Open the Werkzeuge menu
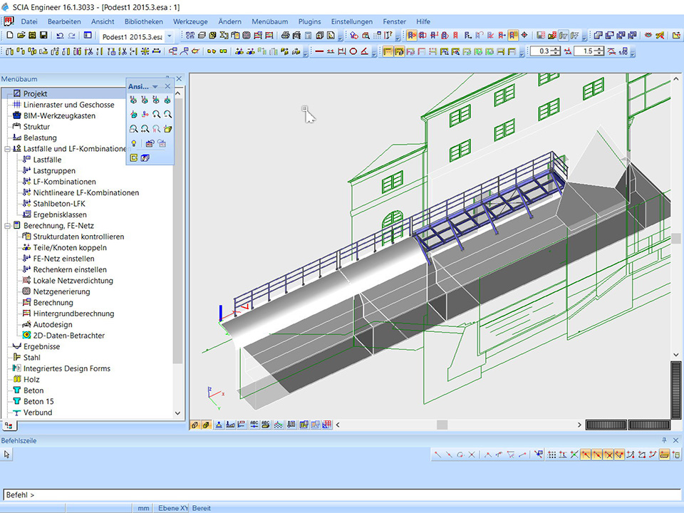 tap(192, 22)
